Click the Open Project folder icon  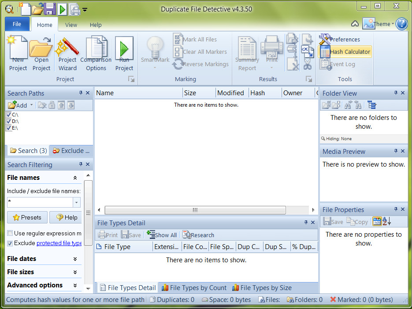coord(41,54)
